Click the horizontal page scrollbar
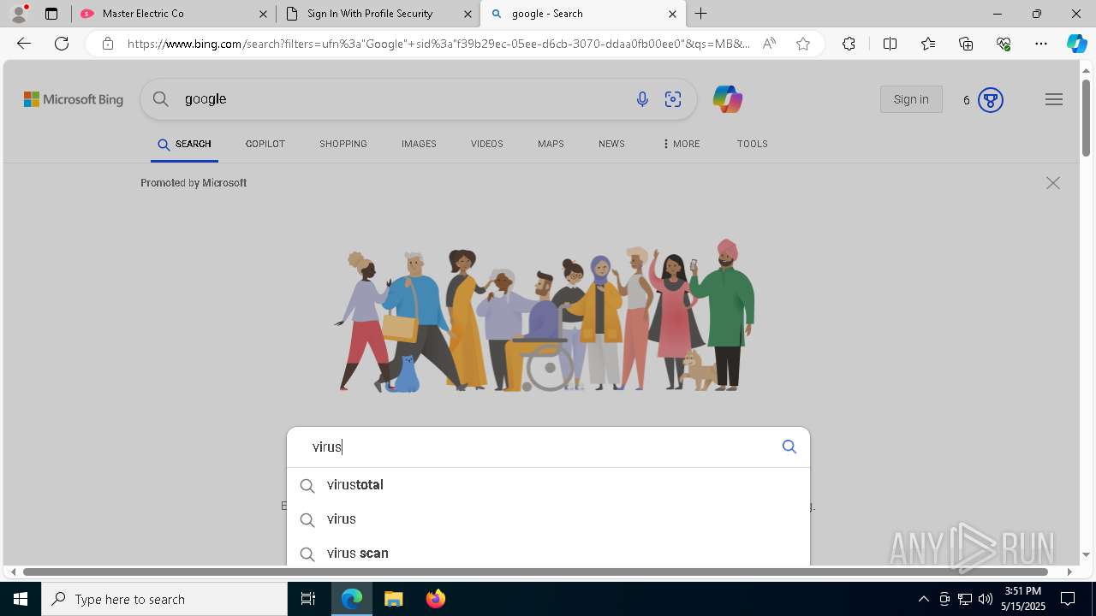1096x616 pixels. (535, 572)
